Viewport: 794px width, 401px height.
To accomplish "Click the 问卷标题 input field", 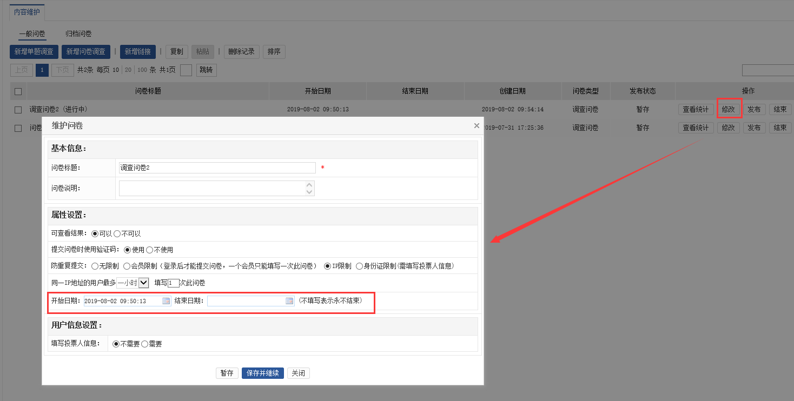I will point(216,168).
